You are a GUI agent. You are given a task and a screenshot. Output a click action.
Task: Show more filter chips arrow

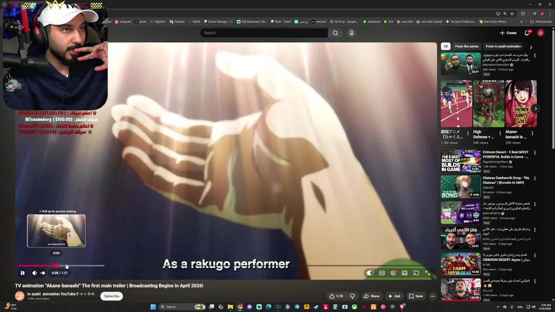[531, 47]
